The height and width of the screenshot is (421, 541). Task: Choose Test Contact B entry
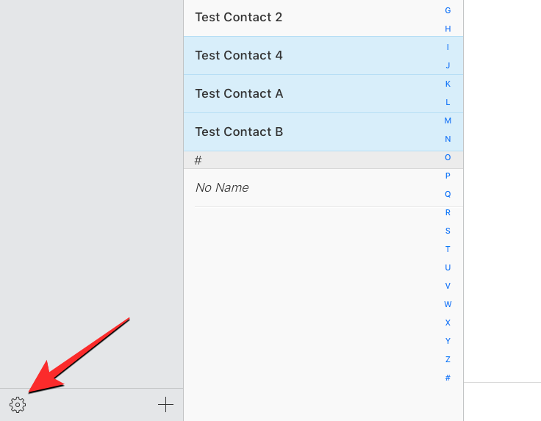[238, 132]
